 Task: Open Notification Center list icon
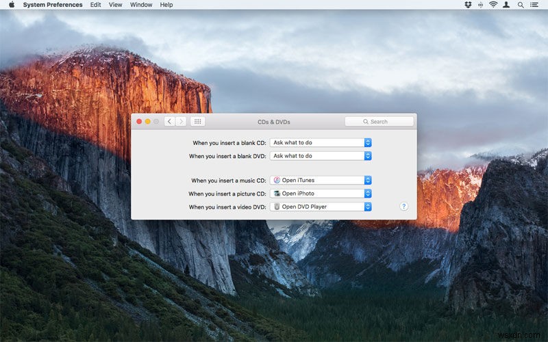tap(534, 5)
